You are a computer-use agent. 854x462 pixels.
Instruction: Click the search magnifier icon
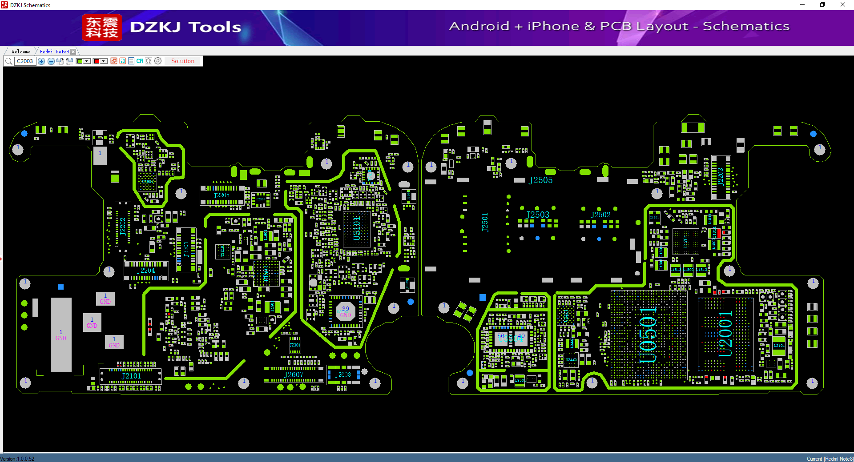point(8,61)
